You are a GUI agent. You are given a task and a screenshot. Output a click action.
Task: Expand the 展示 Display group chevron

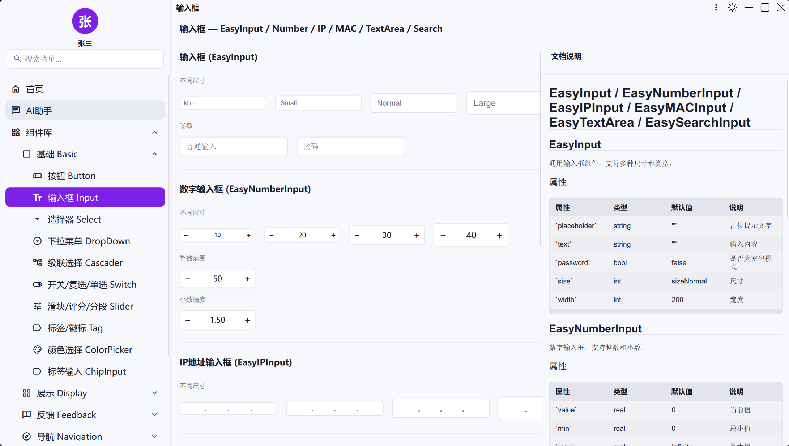(x=154, y=393)
